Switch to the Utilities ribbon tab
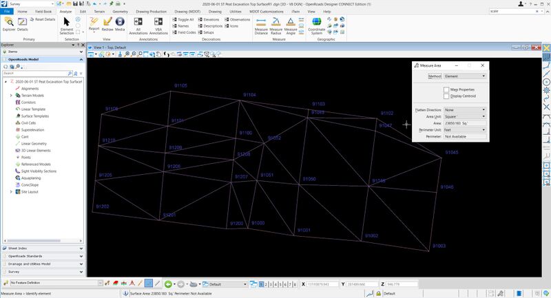 coord(236,11)
